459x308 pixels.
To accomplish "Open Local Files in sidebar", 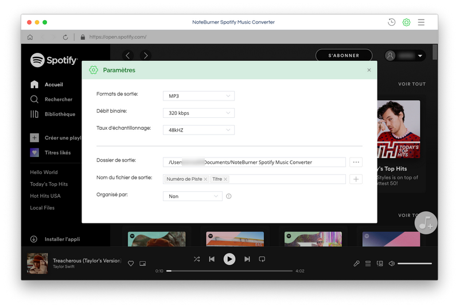I will pyautogui.click(x=42, y=208).
